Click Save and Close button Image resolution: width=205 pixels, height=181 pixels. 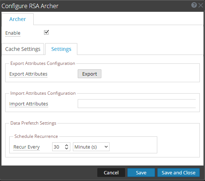[x=178, y=173]
